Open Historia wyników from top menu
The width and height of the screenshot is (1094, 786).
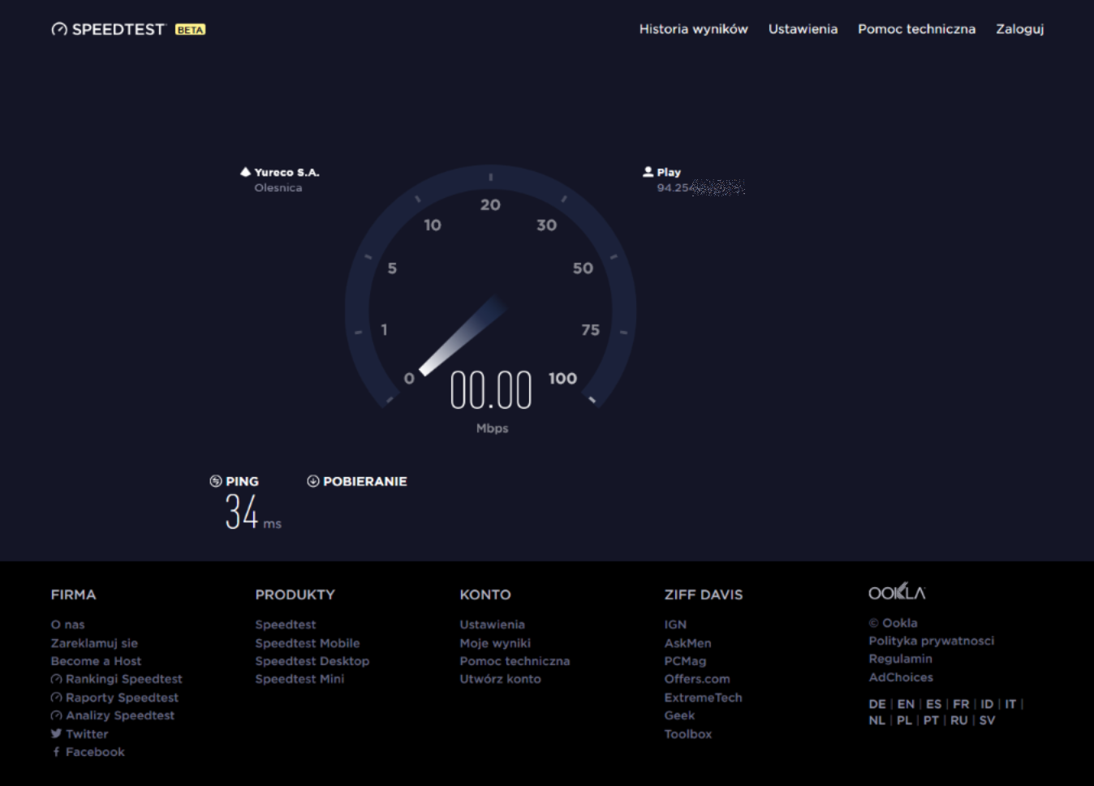(693, 29)
